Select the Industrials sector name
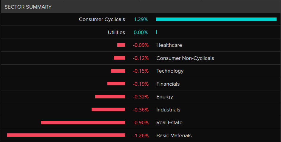 click(168, 110)
